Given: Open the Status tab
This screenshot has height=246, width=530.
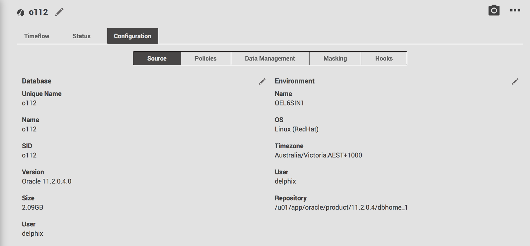Looking at the screenshot, I should pos(82,36).
